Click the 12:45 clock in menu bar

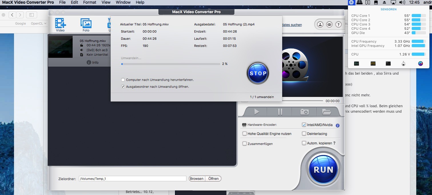click(x=414, y=2)
